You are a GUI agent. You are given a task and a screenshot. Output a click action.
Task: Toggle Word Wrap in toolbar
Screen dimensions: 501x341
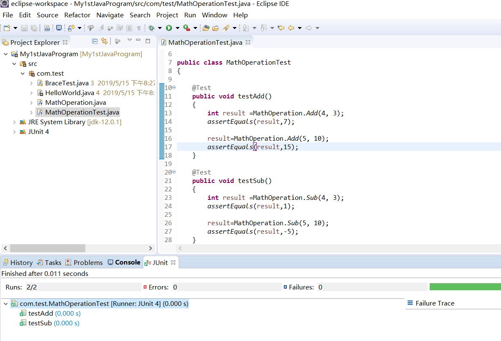120,28
